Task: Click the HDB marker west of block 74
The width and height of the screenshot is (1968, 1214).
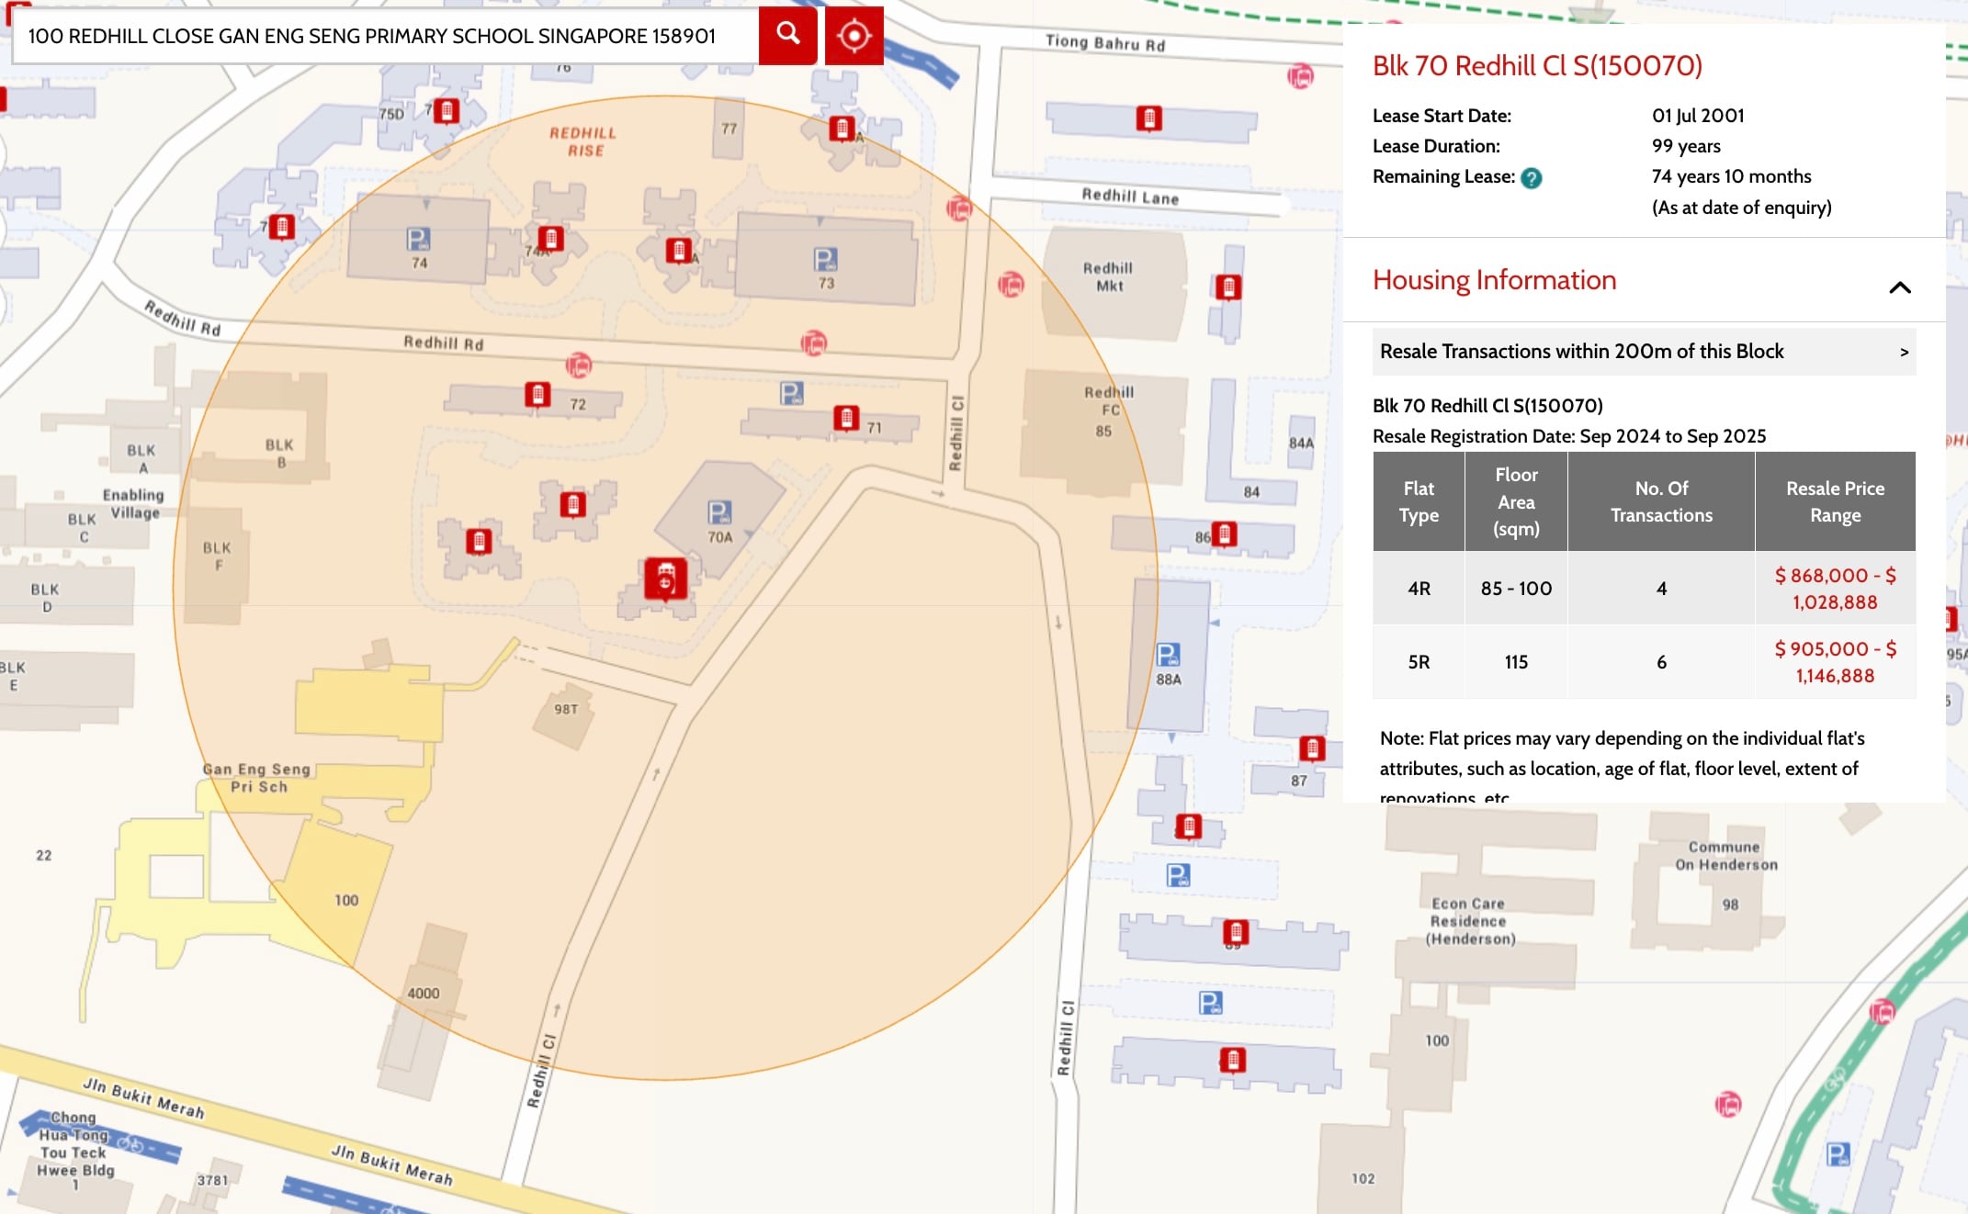Action: tap(282, 226)
